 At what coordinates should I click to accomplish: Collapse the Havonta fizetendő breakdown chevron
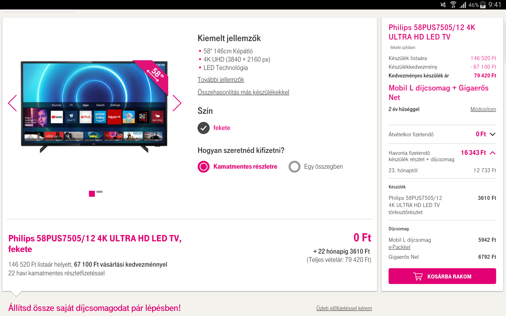(x=492, y=153)
